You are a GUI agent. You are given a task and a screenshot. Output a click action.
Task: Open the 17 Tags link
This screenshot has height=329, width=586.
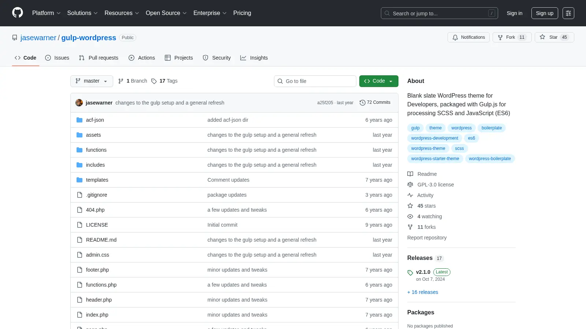(164, 81)
